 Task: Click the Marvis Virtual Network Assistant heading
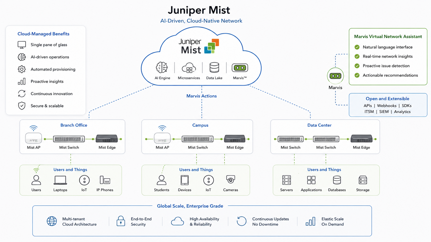(x=388, y=37)
